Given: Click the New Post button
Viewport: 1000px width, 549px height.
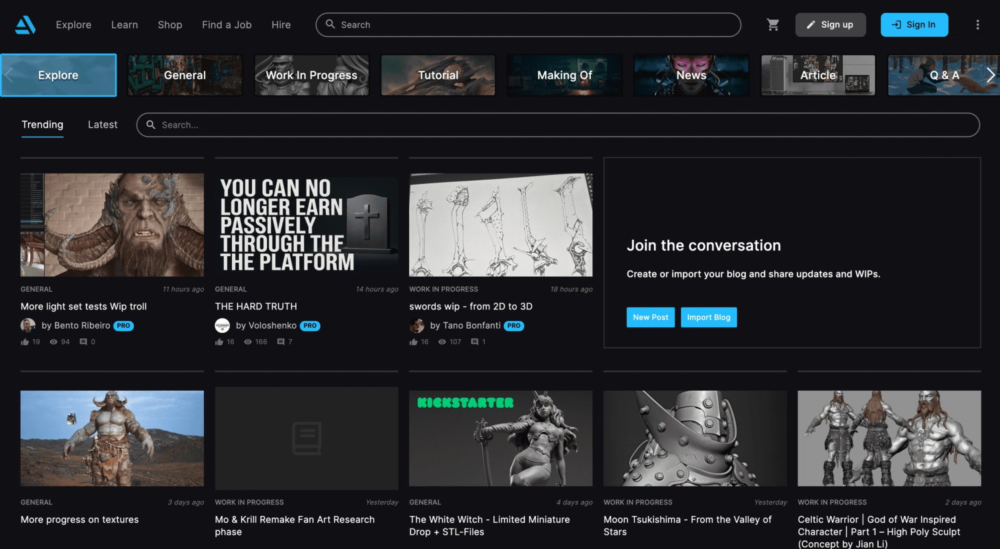Looking at the screenshot, I should click(651, 317).
